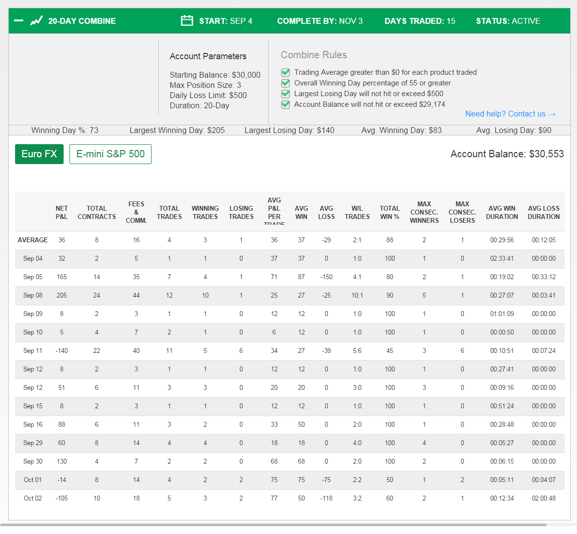Click the AVG WIN DURATION header
The width and height of the screenshot is (577, 534).
click(502, 212)
